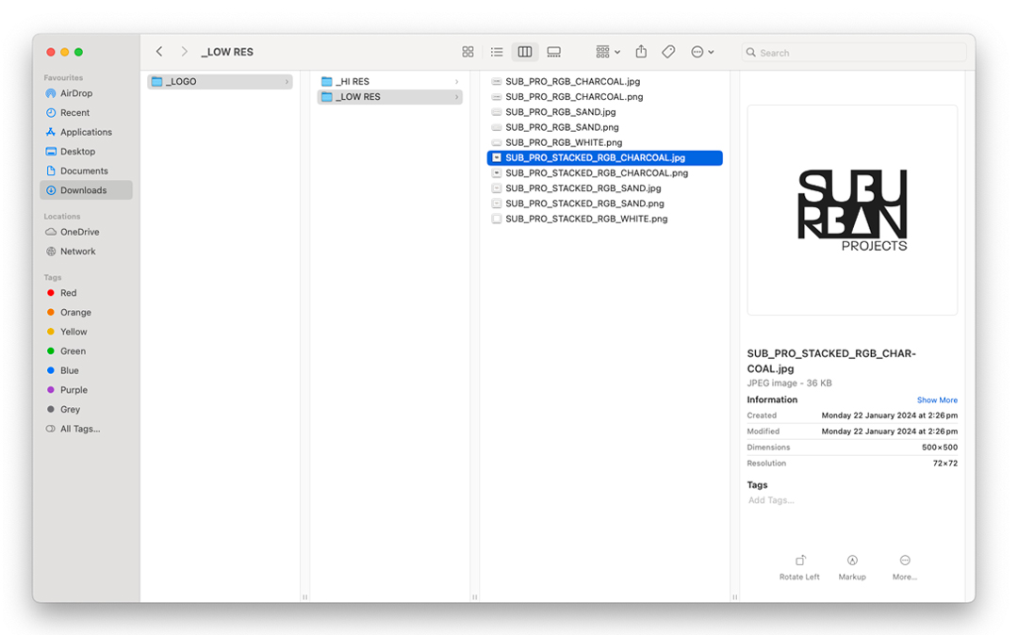Click the More quick actions button
Viewport: 1018px width, 635px height.
(904, 567)
